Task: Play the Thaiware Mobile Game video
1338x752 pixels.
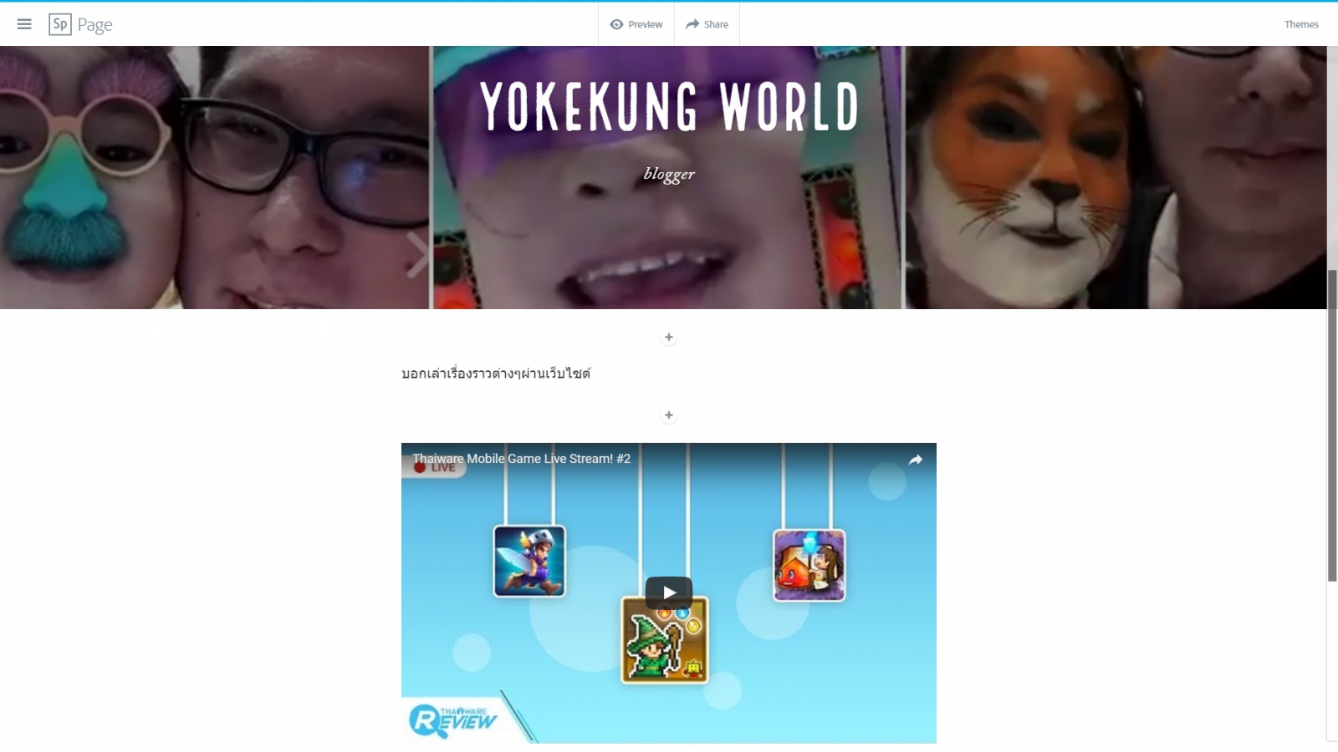Action: tap(669, 592)
